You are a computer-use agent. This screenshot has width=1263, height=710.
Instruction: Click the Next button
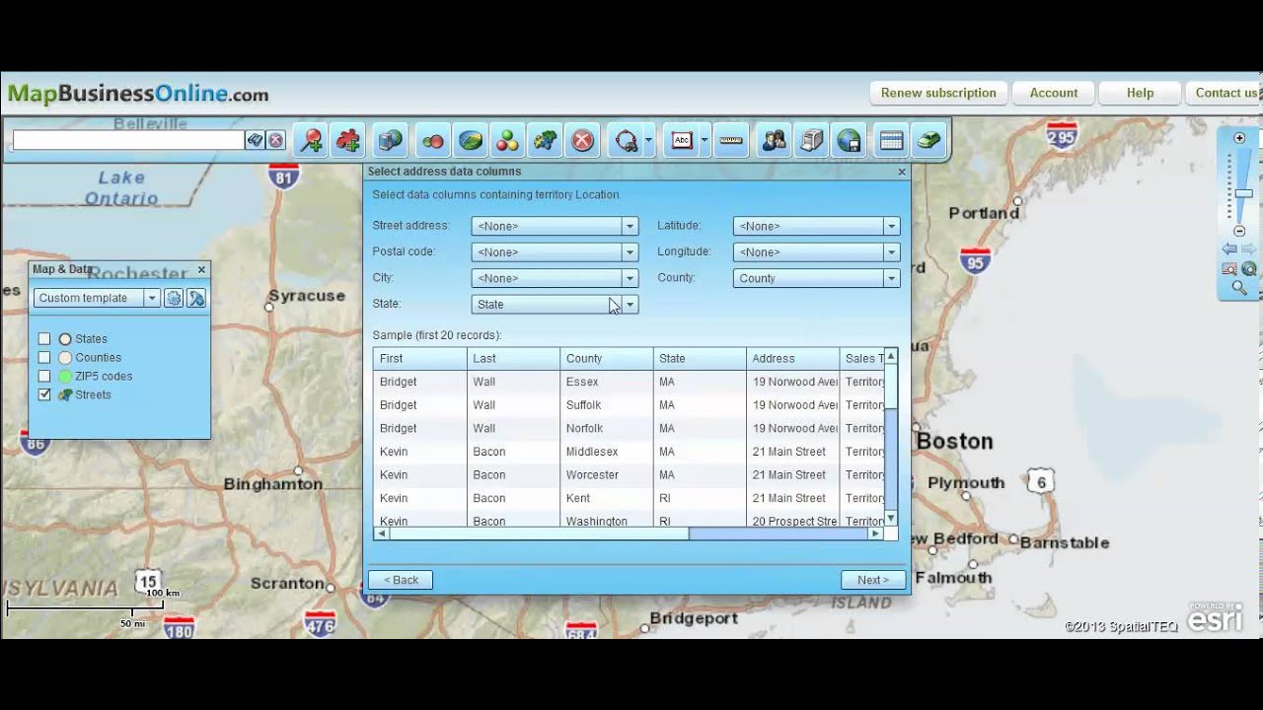[873, 580]
